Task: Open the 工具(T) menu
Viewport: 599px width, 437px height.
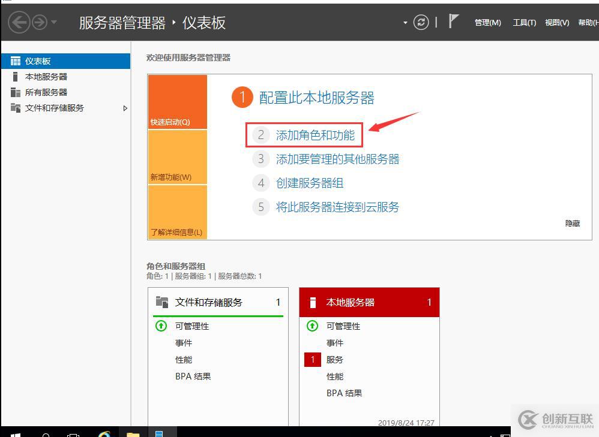Action: point(524,23)
